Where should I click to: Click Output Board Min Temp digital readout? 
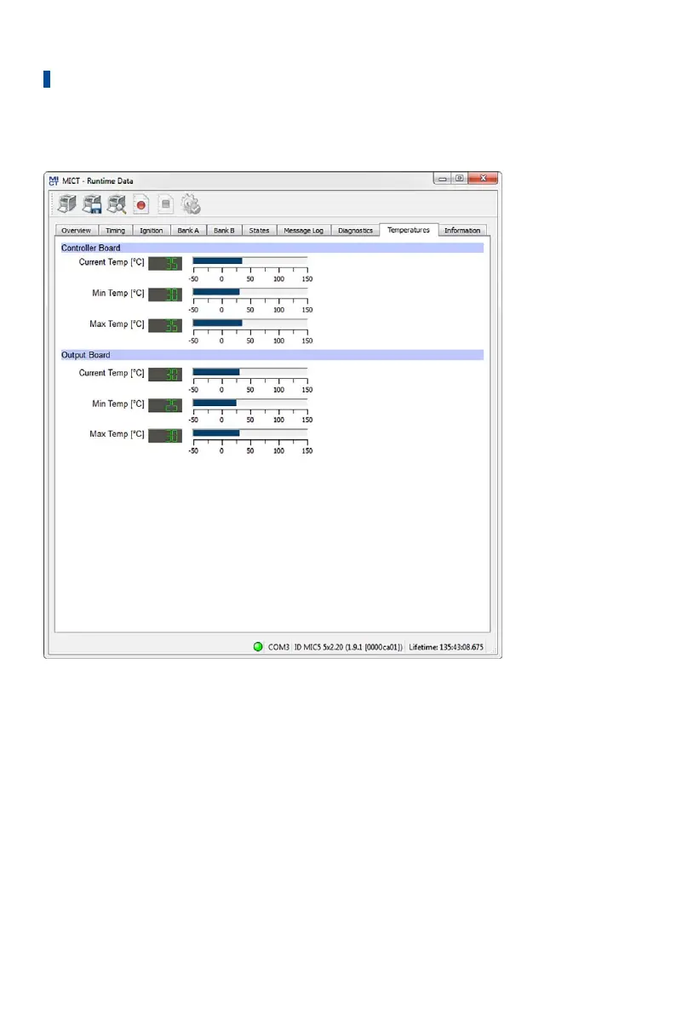point(165,405)
